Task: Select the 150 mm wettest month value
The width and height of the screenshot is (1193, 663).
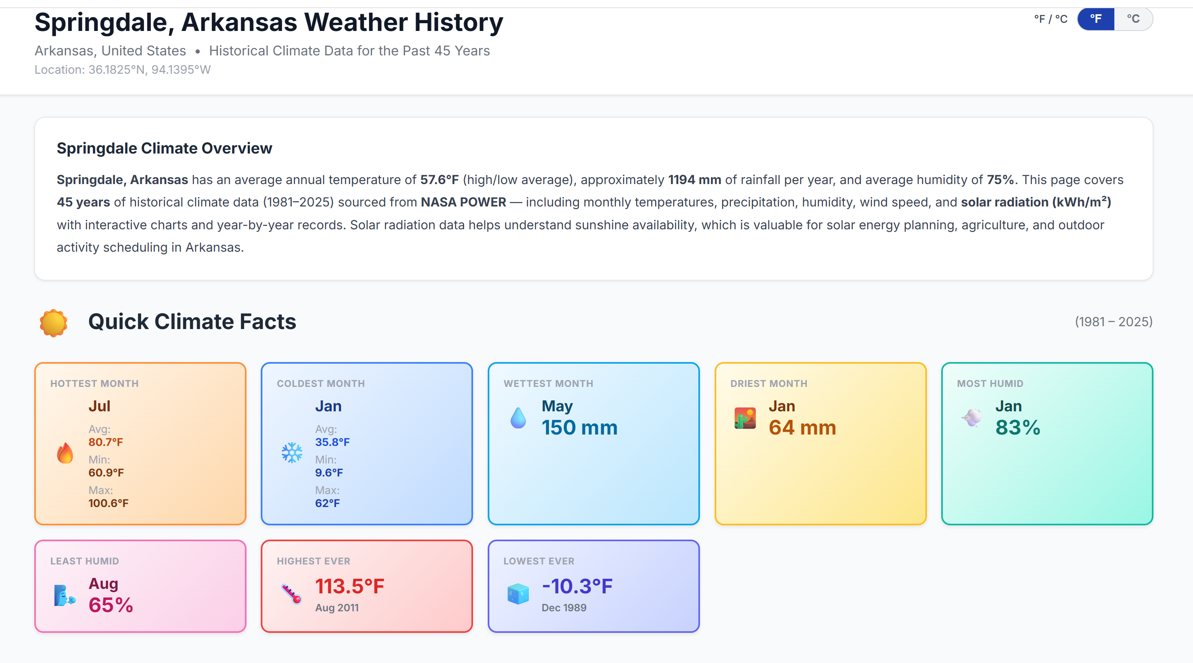Action: click(x=579, y=427)
